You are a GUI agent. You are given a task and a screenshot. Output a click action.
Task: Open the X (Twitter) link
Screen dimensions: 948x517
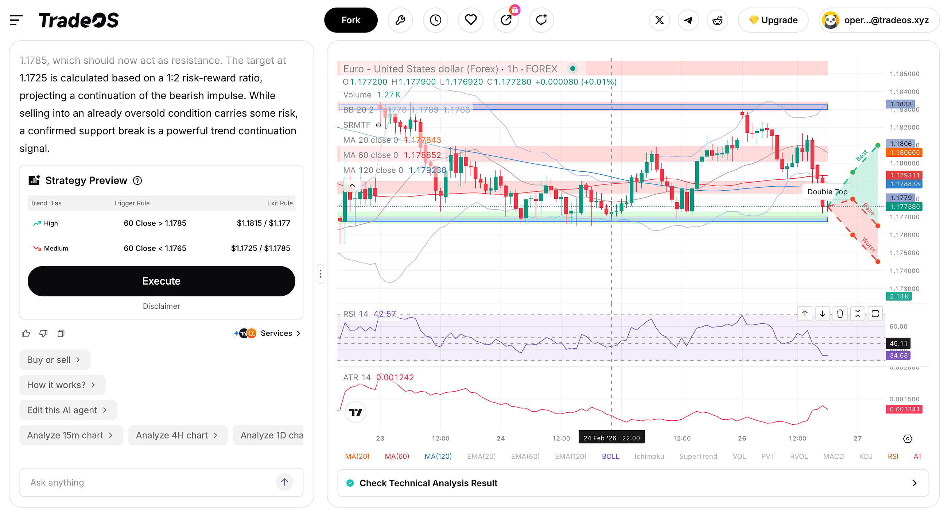[659, 20]
